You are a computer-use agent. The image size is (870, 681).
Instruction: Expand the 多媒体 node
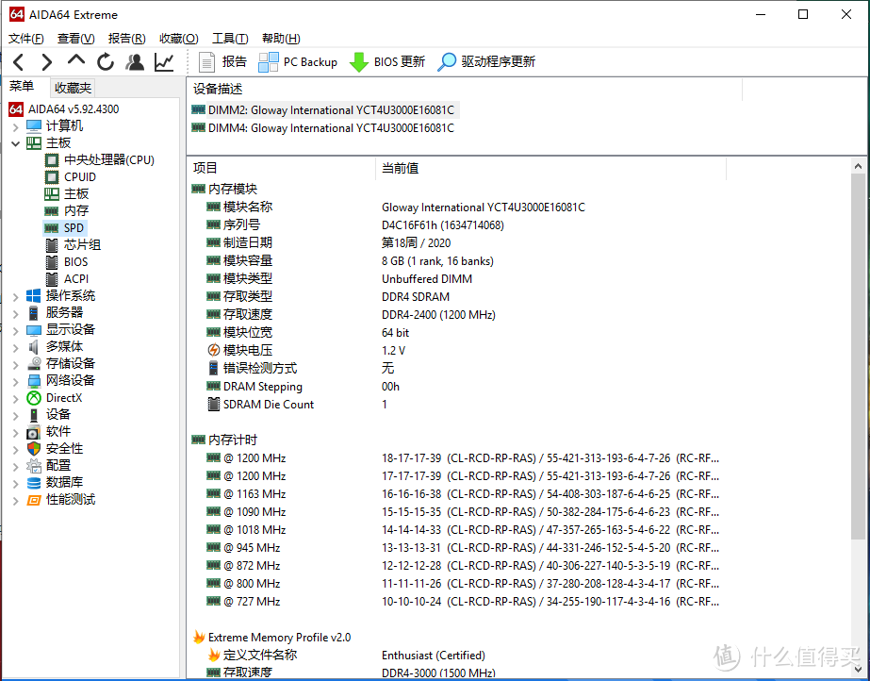tap(15, 347)
